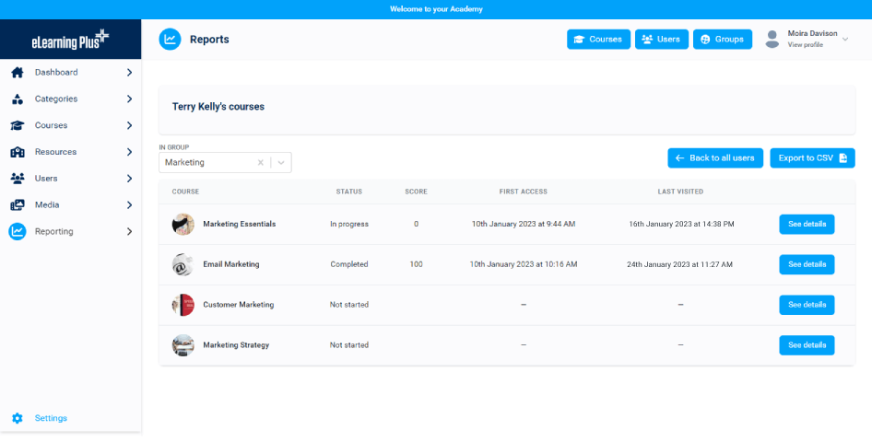Click the Resources icon in sidebar
Viewport: 872px width, 442px height.
17,152
